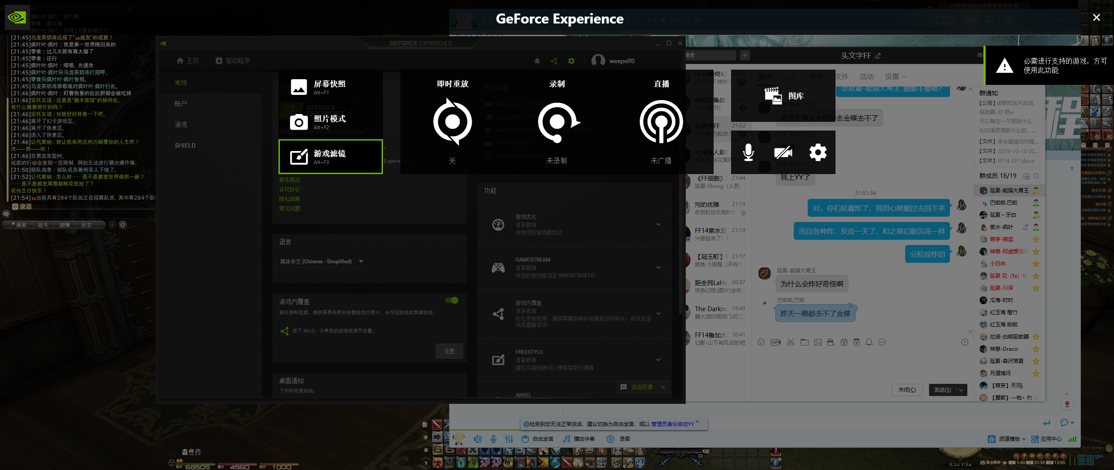This screenshot has height=470, width=1114.
Task: Click 播放伴奏 in YY bottom bar
Action: point(579,439)
